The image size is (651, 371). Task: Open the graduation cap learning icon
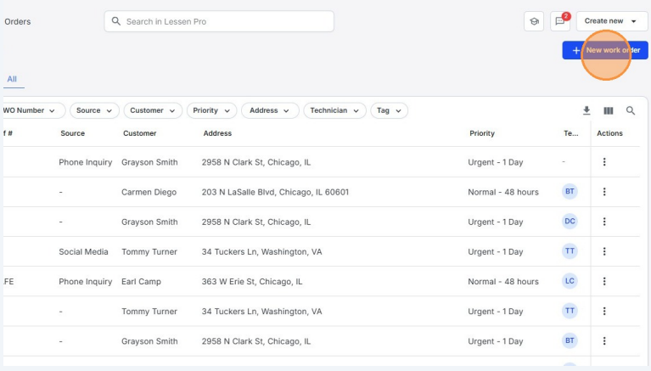534,21
